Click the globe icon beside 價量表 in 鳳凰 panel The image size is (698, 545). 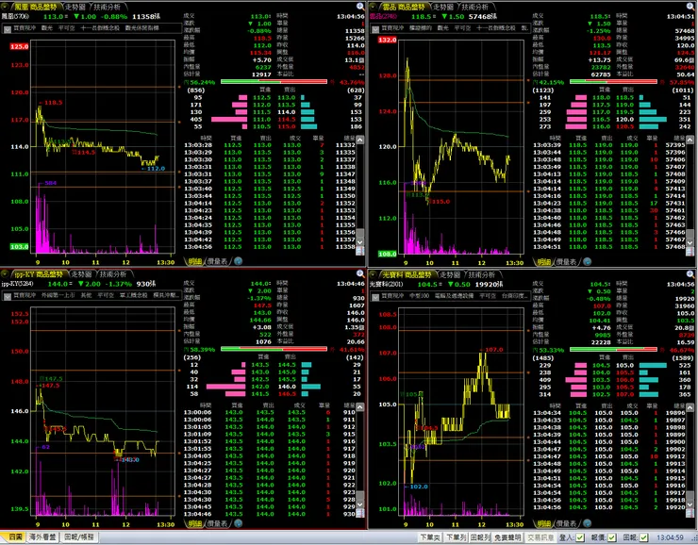(x=238, y=261)
